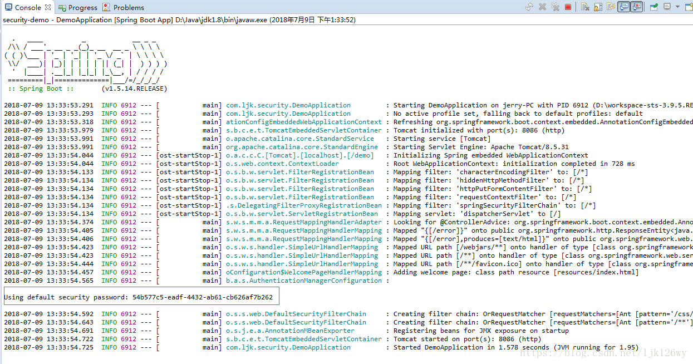Click ationConfigEmbeddedWebApplicationContext logger name
The height and width of the screenshot is (364, 693).
[x=304, y=122]
